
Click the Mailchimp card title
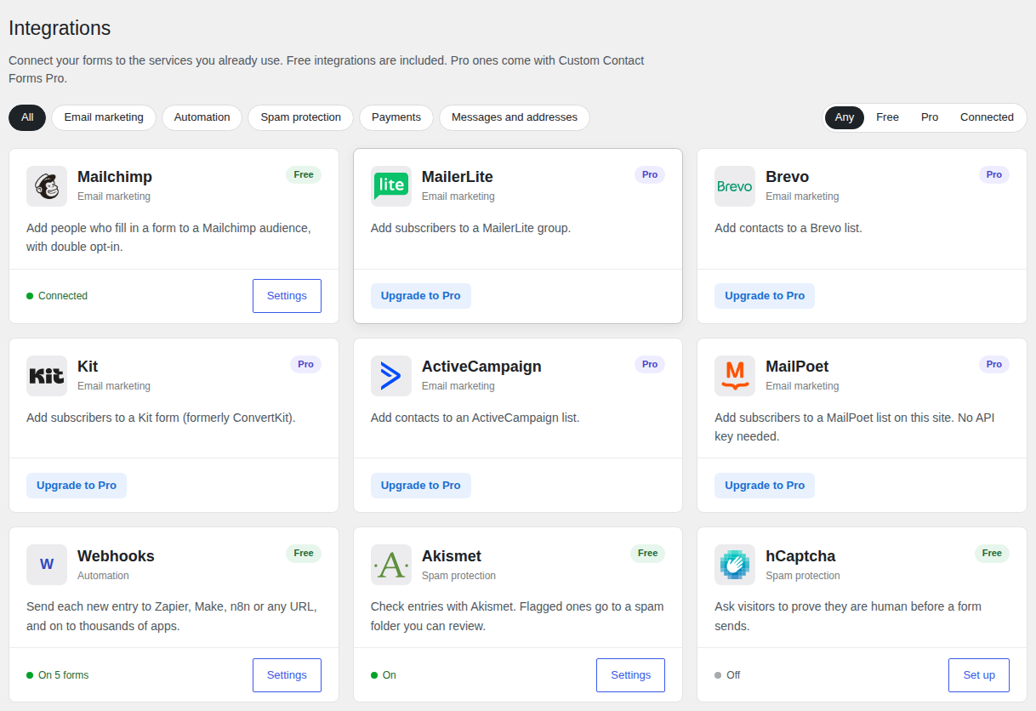click(x=115, y=177)
